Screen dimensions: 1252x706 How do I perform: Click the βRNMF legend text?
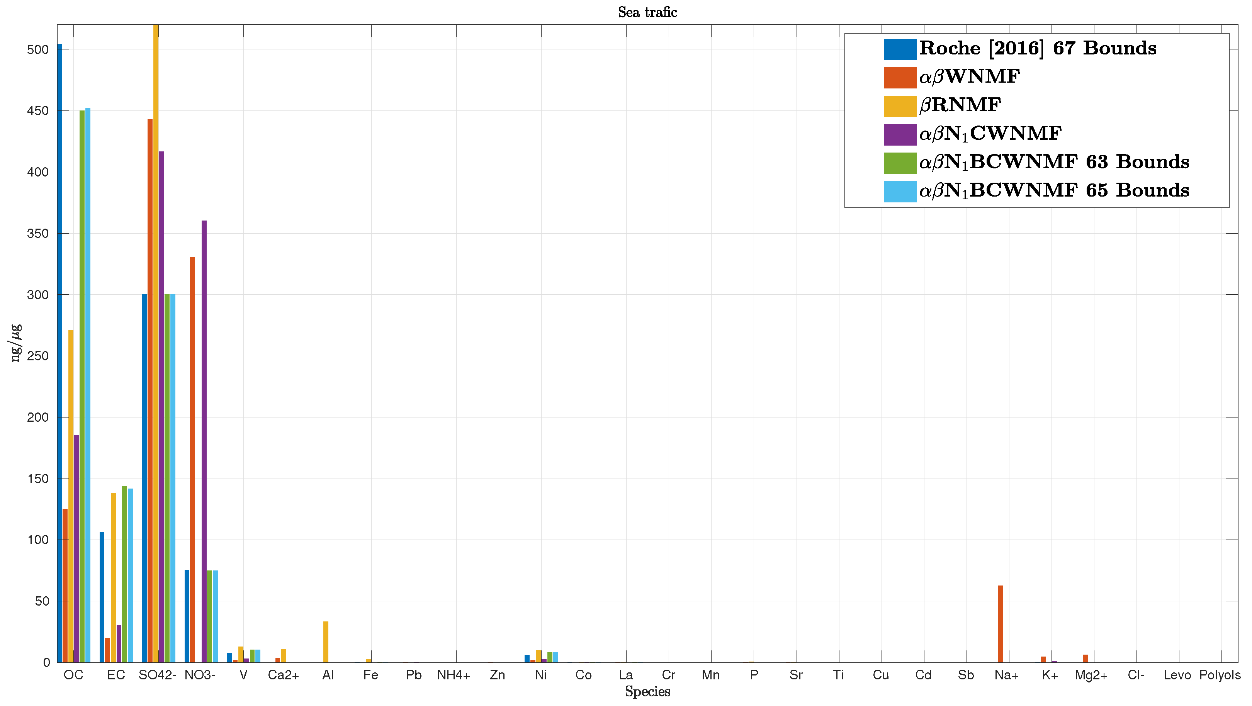[x=960, y=105]
